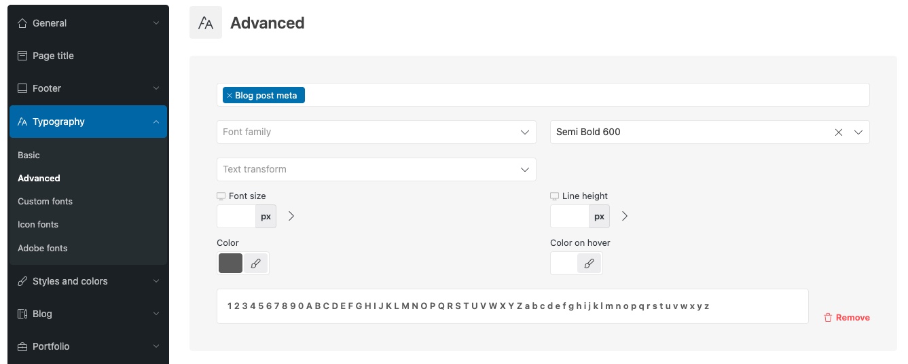908x364 pixels.
Task: Open the Semi Bold 600 weight dropdown
Action: (x=858, y=132)
